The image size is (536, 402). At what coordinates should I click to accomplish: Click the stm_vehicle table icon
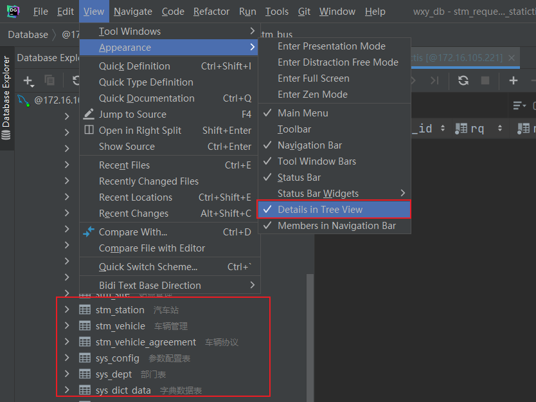pos(84,326)
